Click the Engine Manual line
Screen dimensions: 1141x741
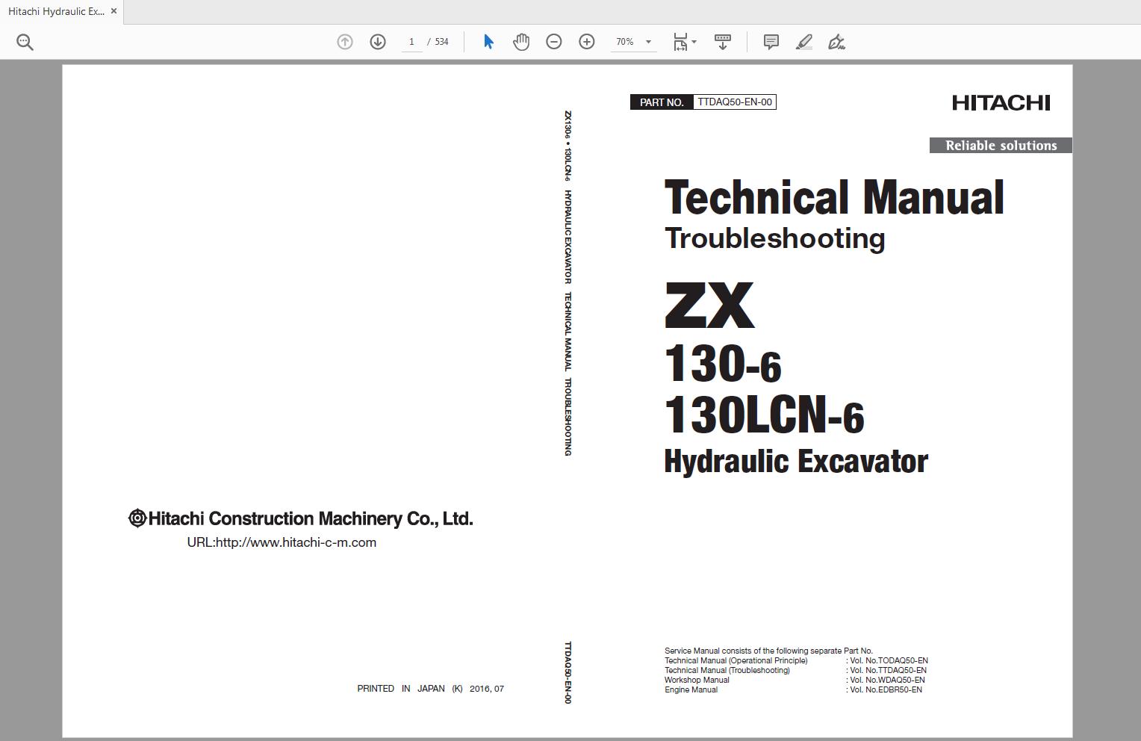[x=691, y=689]
